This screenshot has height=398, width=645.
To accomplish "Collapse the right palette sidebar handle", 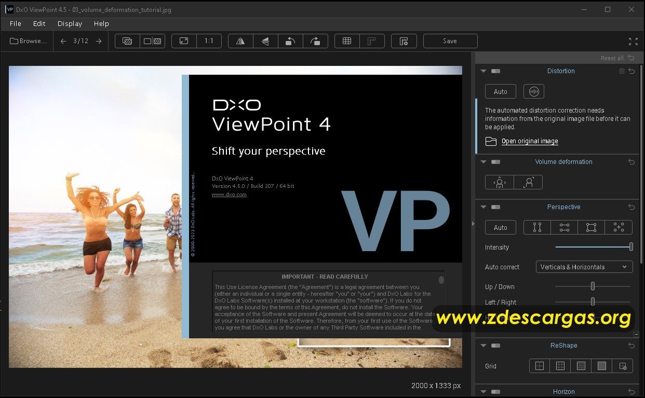I will 473,224.
